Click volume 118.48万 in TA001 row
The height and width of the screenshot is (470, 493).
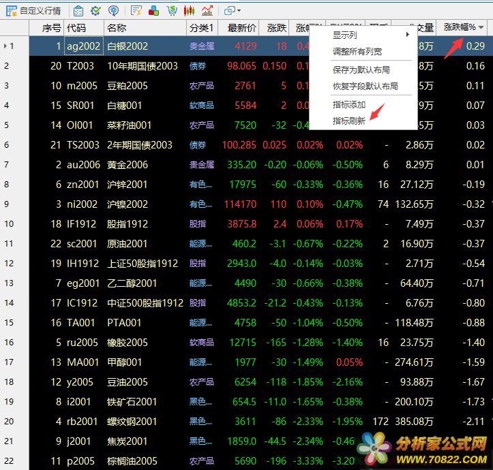tap(414, 323)
